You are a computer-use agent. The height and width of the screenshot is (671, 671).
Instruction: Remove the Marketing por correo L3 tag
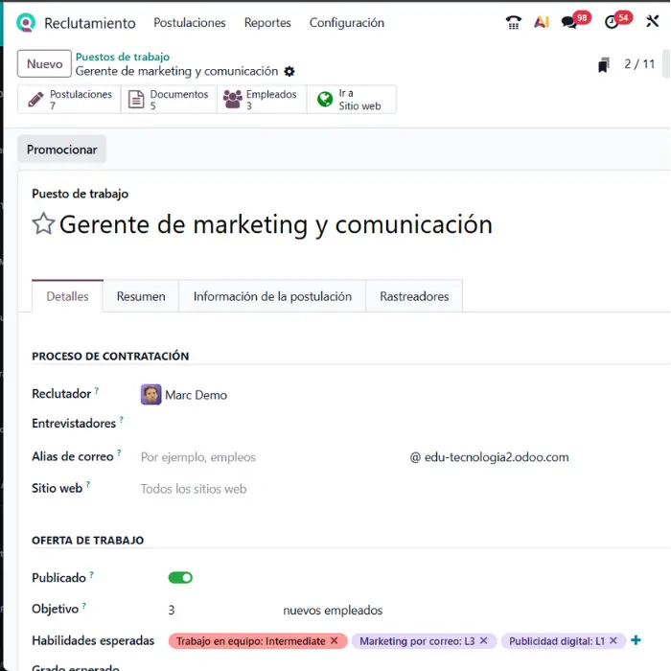pos(483,641)
